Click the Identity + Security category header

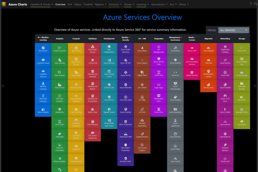[125, 39]
